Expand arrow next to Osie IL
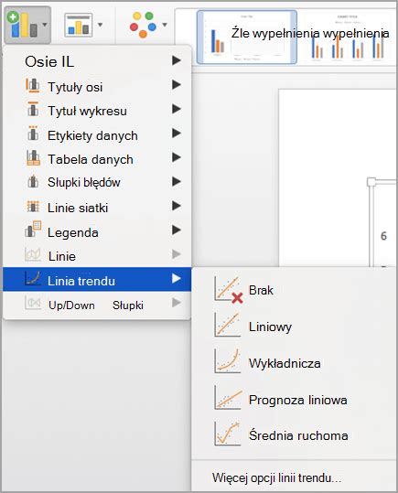Viewport: 398px width, 493px height. tap(177, 60)
